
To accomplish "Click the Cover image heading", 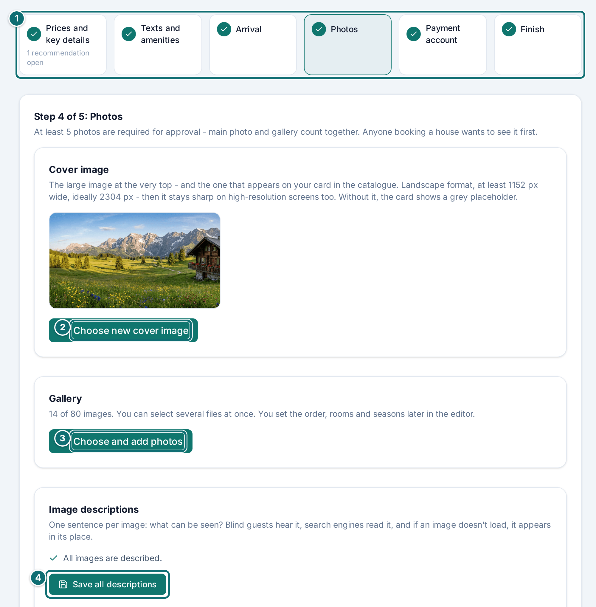I will [x=79, y=169].
